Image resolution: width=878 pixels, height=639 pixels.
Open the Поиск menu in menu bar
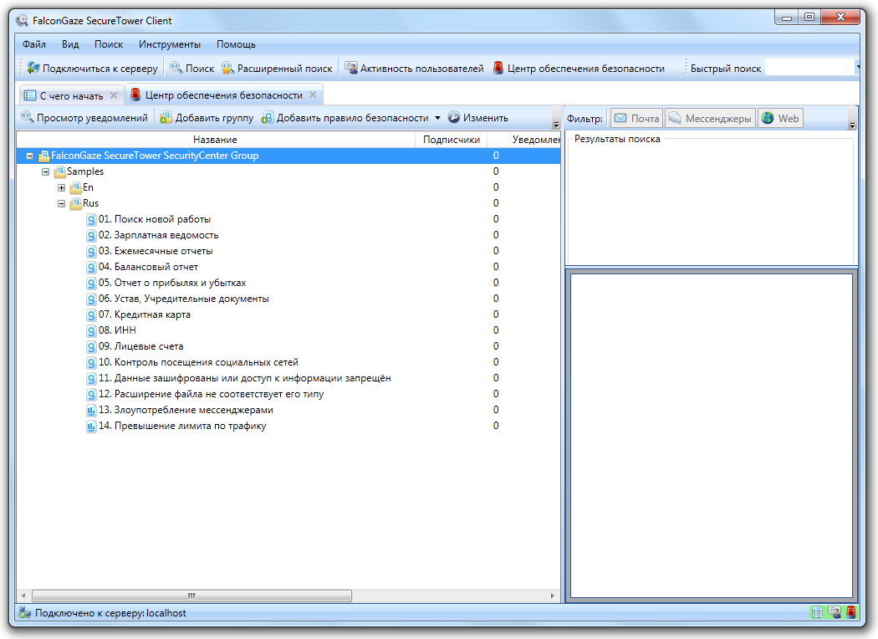point(109,44)
